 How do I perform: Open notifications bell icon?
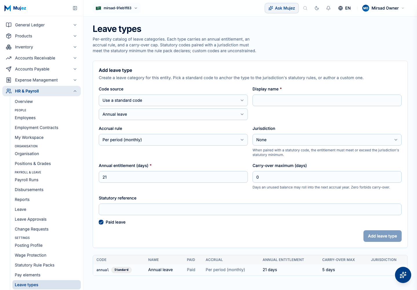pos(328,8)
